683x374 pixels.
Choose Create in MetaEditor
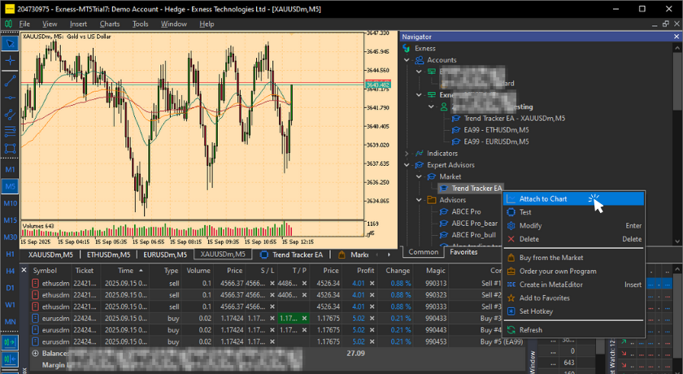point(573,285)
